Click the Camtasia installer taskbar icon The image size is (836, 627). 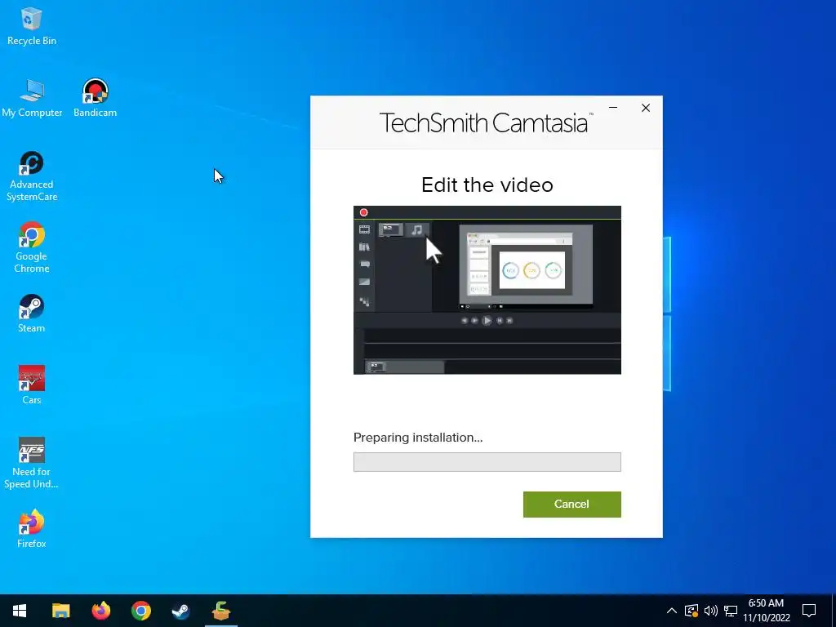220,611
